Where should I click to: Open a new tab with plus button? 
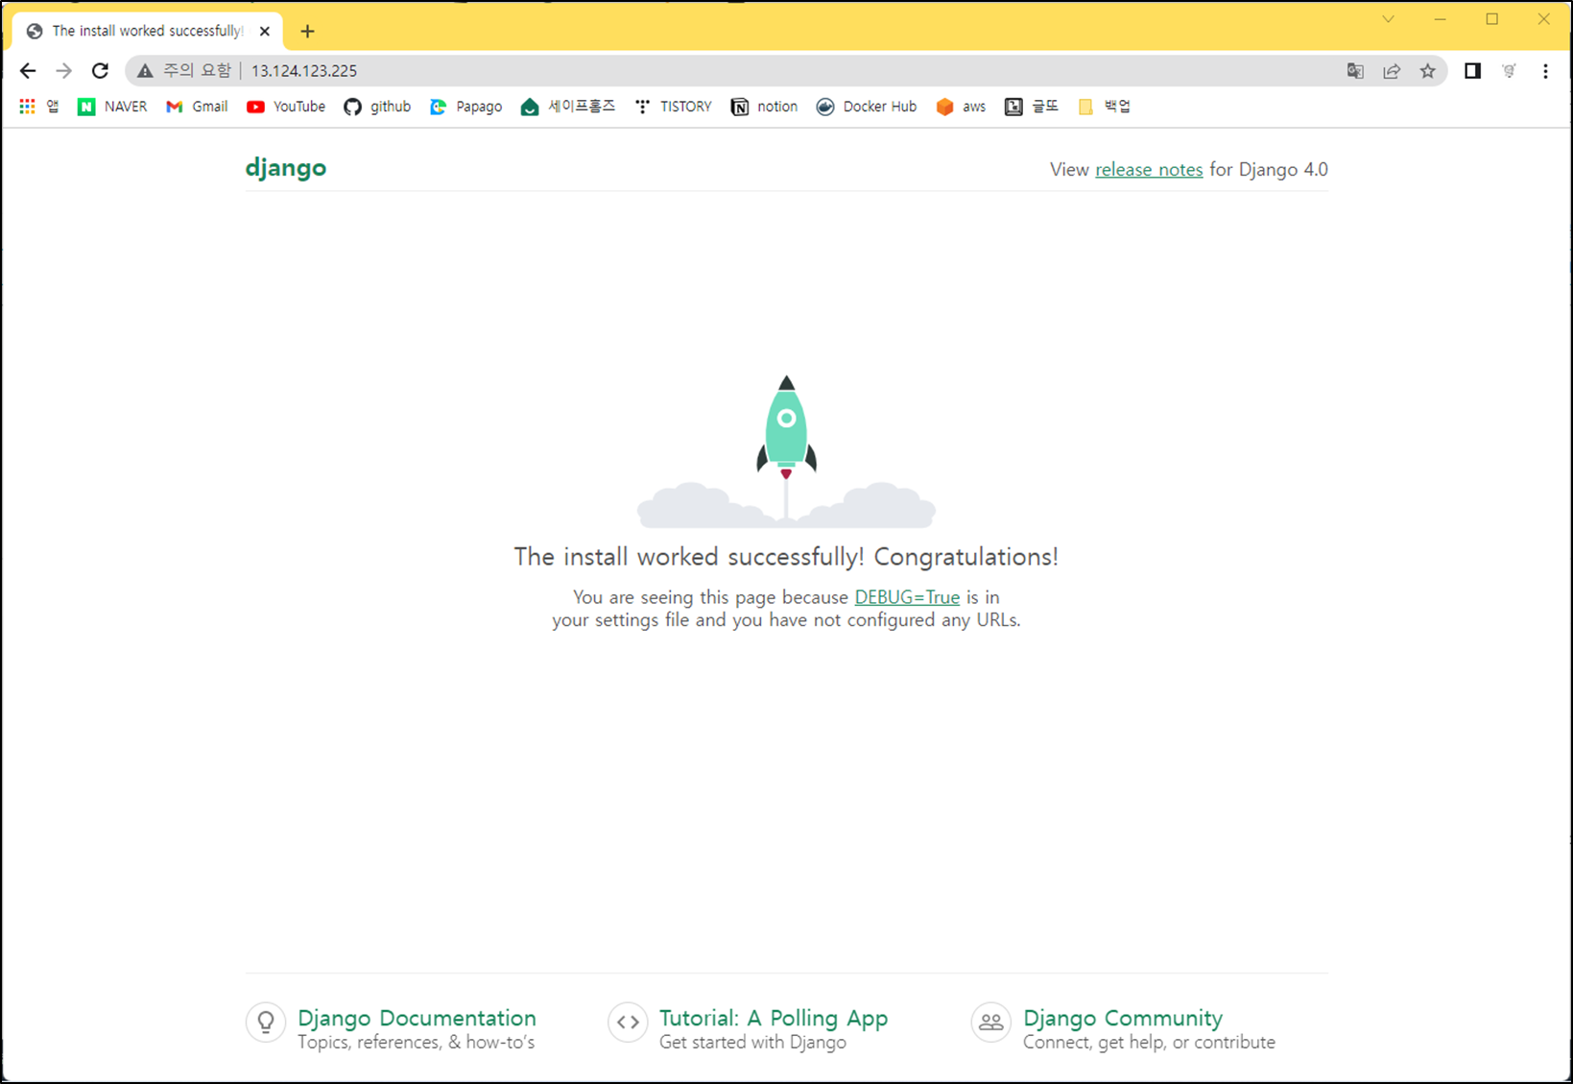307,31
